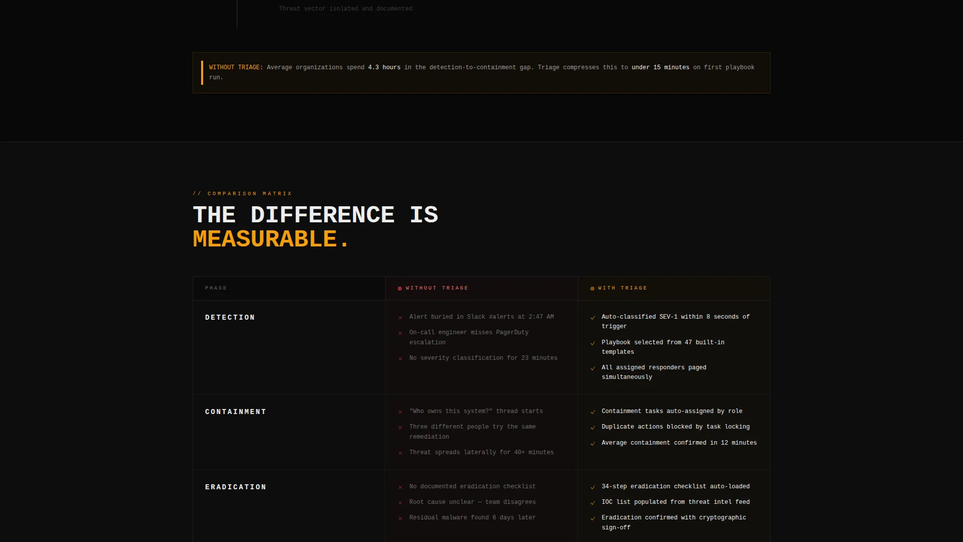Click Playbook selected from 47 built-in templates
The height and width of the screenshot is (542, 963).
tap(663, 347)
